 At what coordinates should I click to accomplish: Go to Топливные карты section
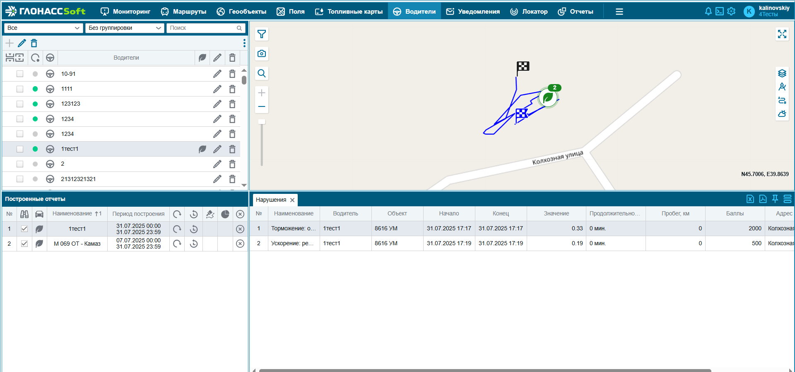coord(349,12)
